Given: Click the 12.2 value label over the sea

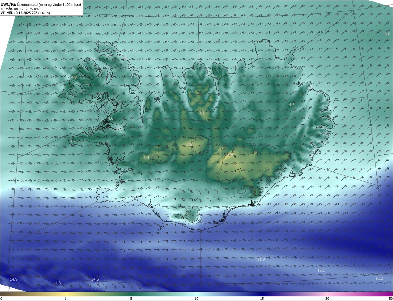Looking at the screenshot, I should coord(379,278).
